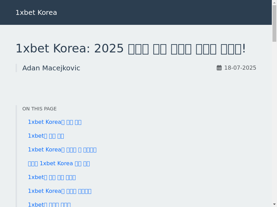The height and width of the screenshot is (207, 277).
Task: Click the publish date 18-07-2025
Action: (240, 68)
